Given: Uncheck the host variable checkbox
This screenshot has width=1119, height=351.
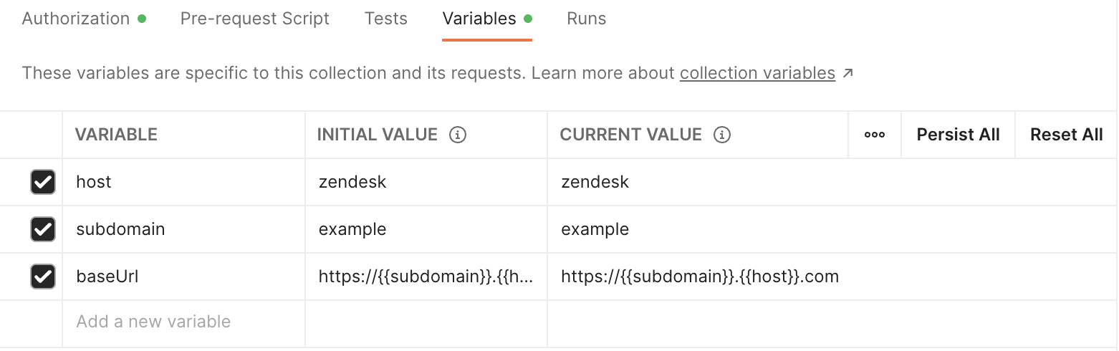Looking at the screenshot, I should point(43,182).
